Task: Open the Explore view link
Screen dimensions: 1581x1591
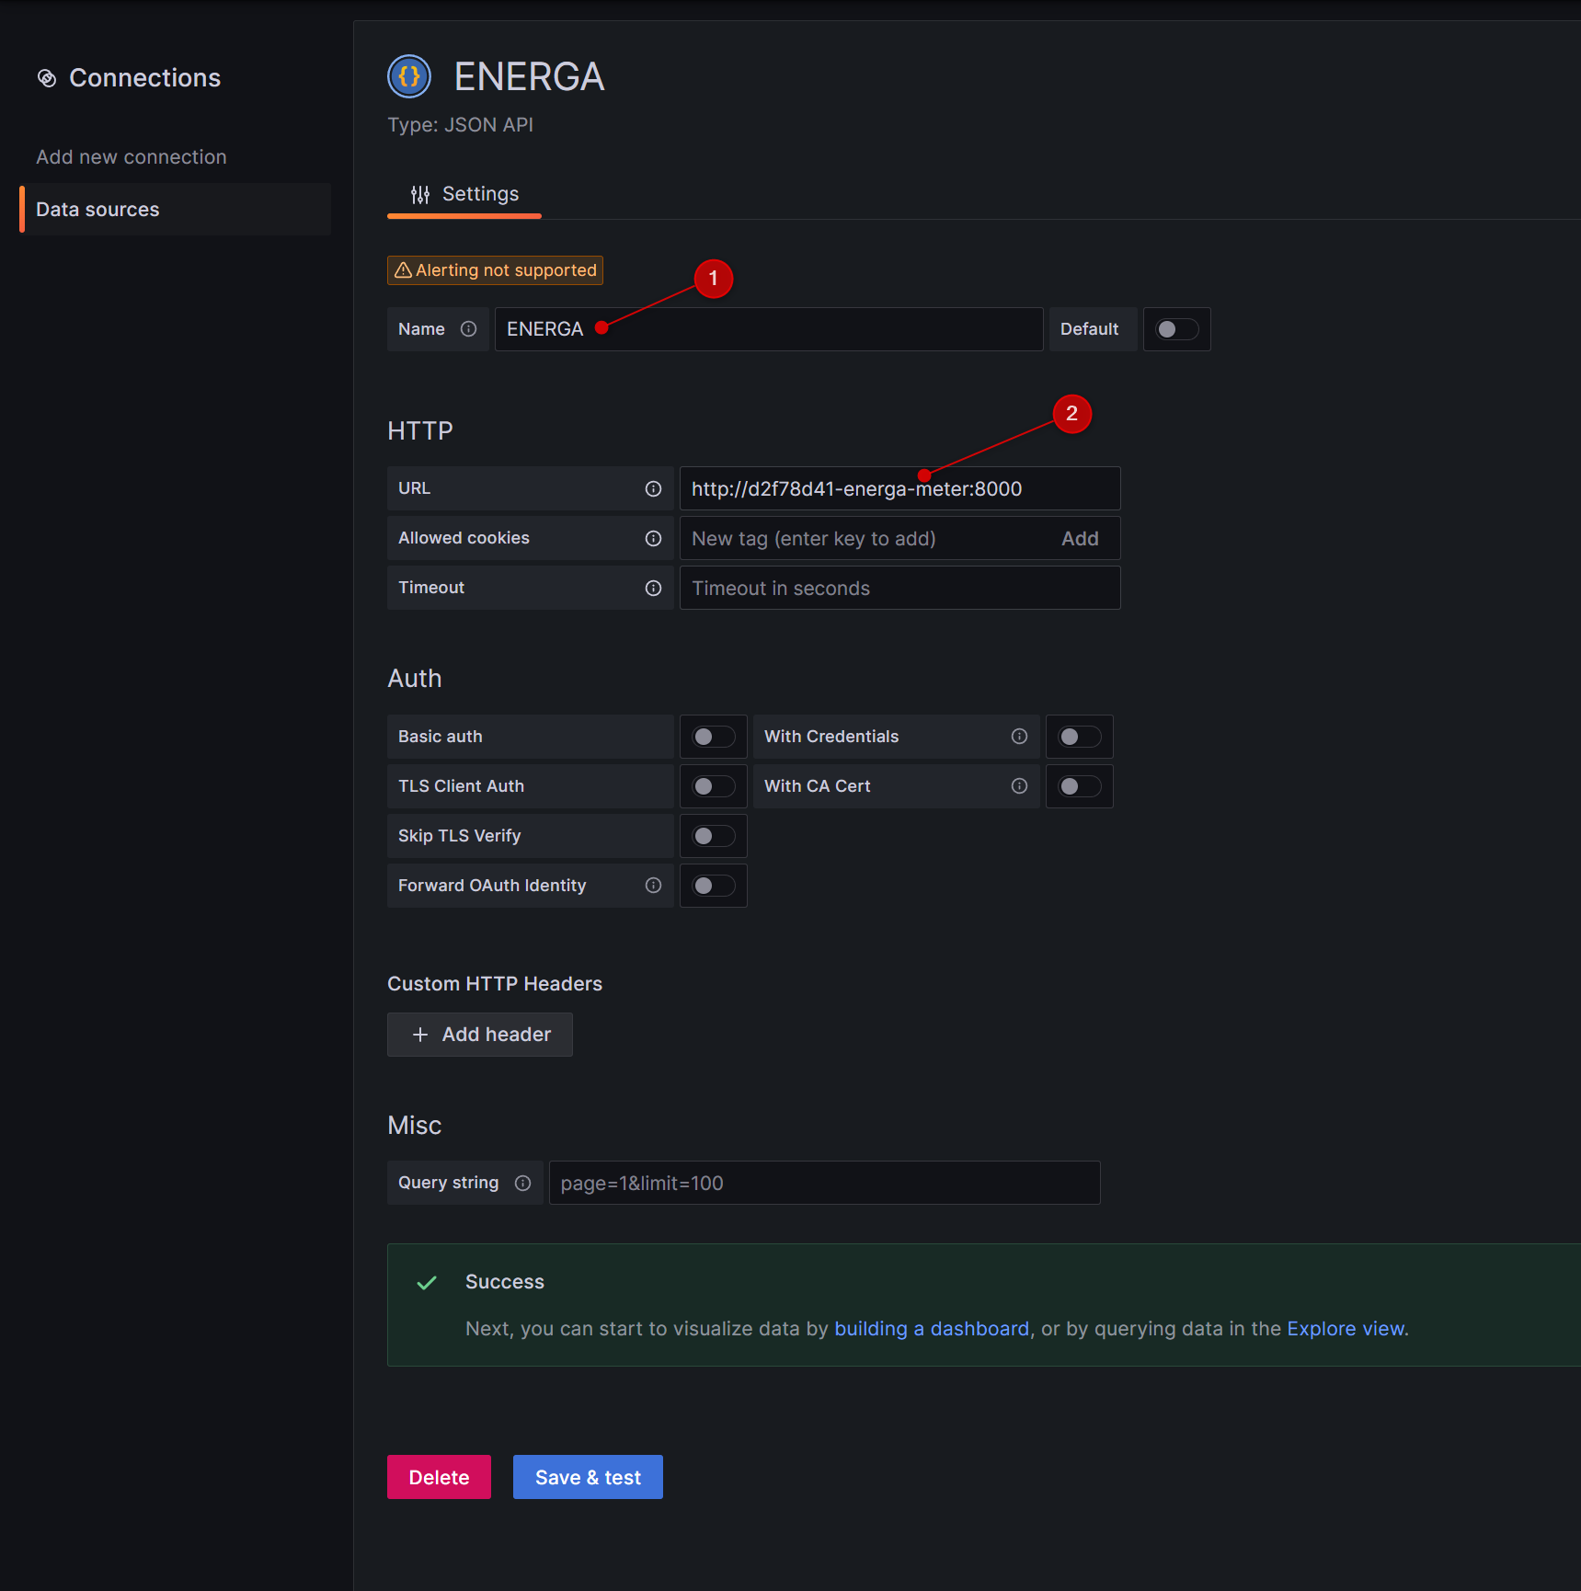Action: pyautogui.click(x=1346, y=1328)
